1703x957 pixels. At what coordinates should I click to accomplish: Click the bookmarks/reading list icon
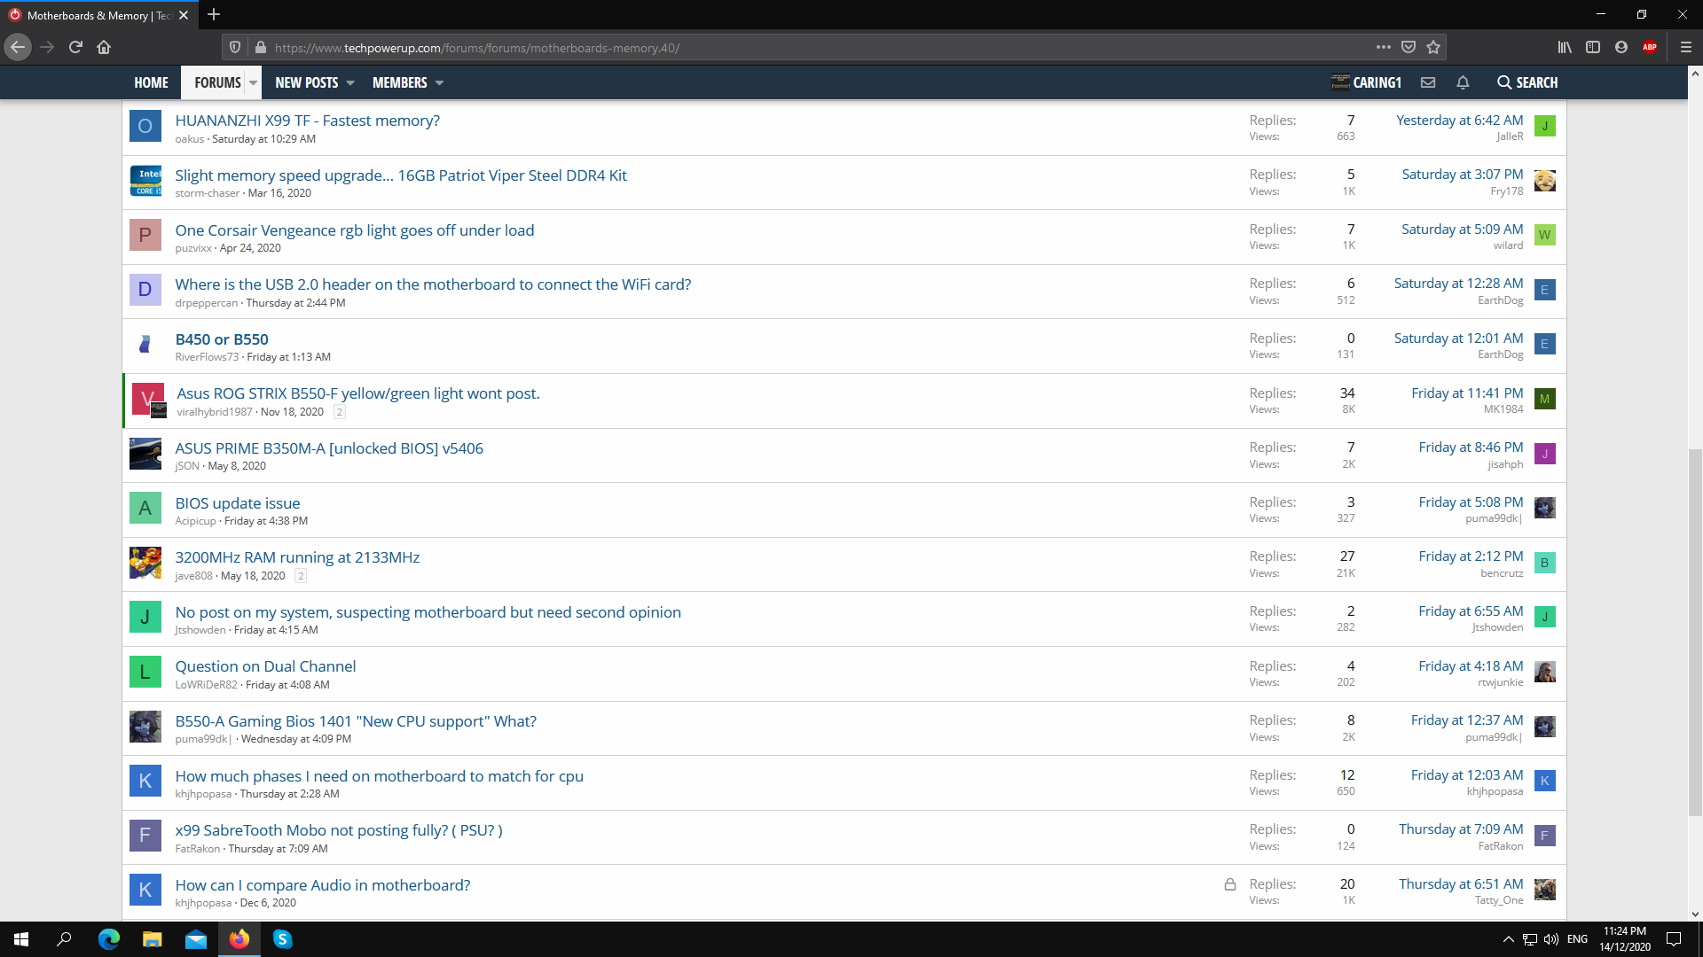(1566, 47)
